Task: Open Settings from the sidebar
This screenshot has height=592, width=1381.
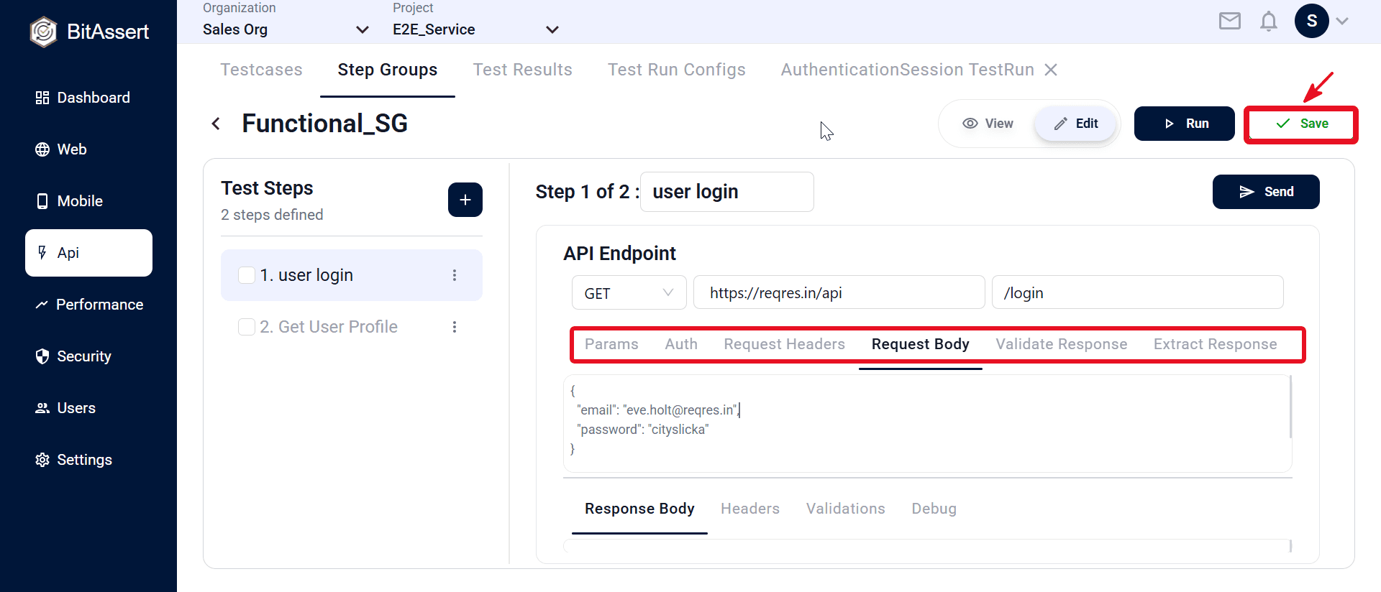Action: point(88,460)
